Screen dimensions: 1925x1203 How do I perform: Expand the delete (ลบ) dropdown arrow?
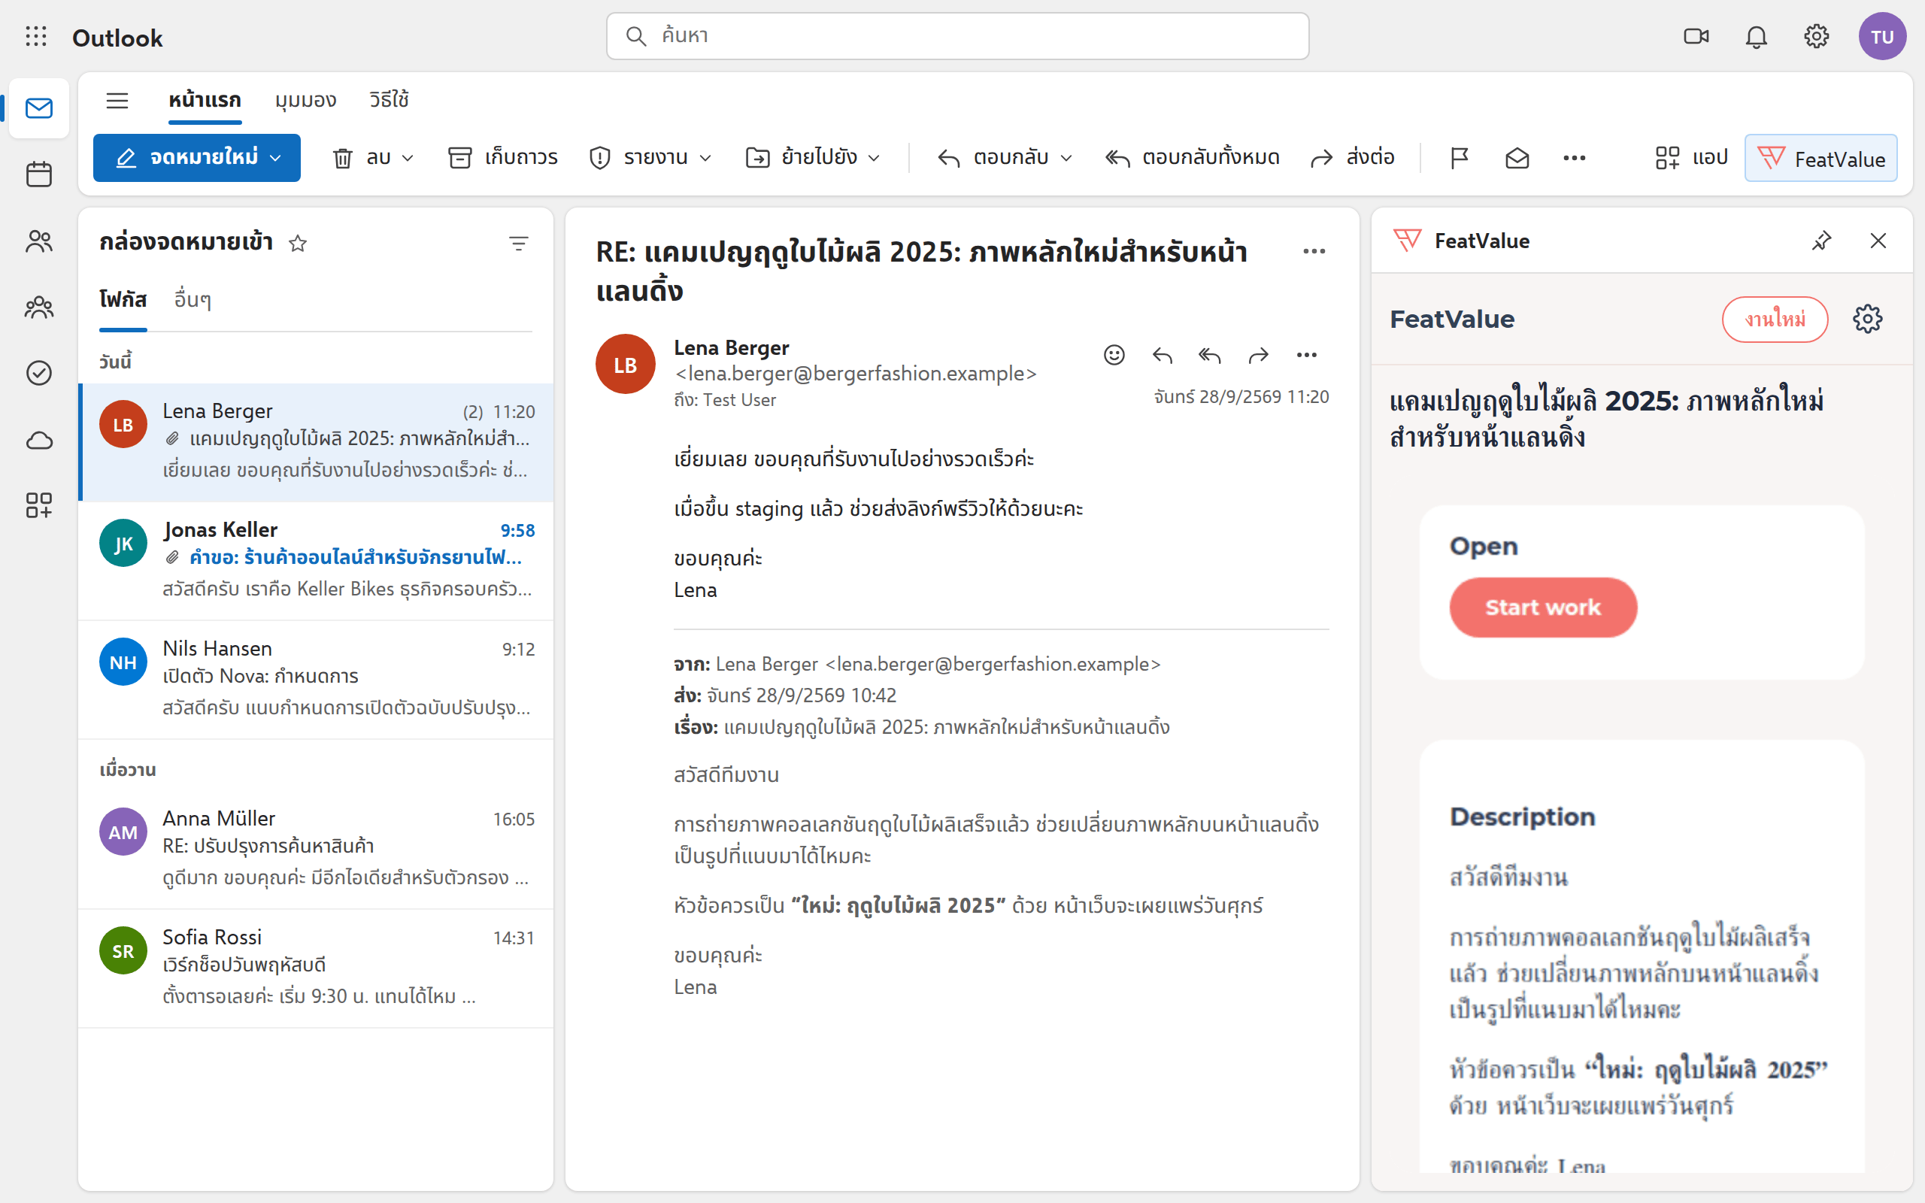pos(408,158)
